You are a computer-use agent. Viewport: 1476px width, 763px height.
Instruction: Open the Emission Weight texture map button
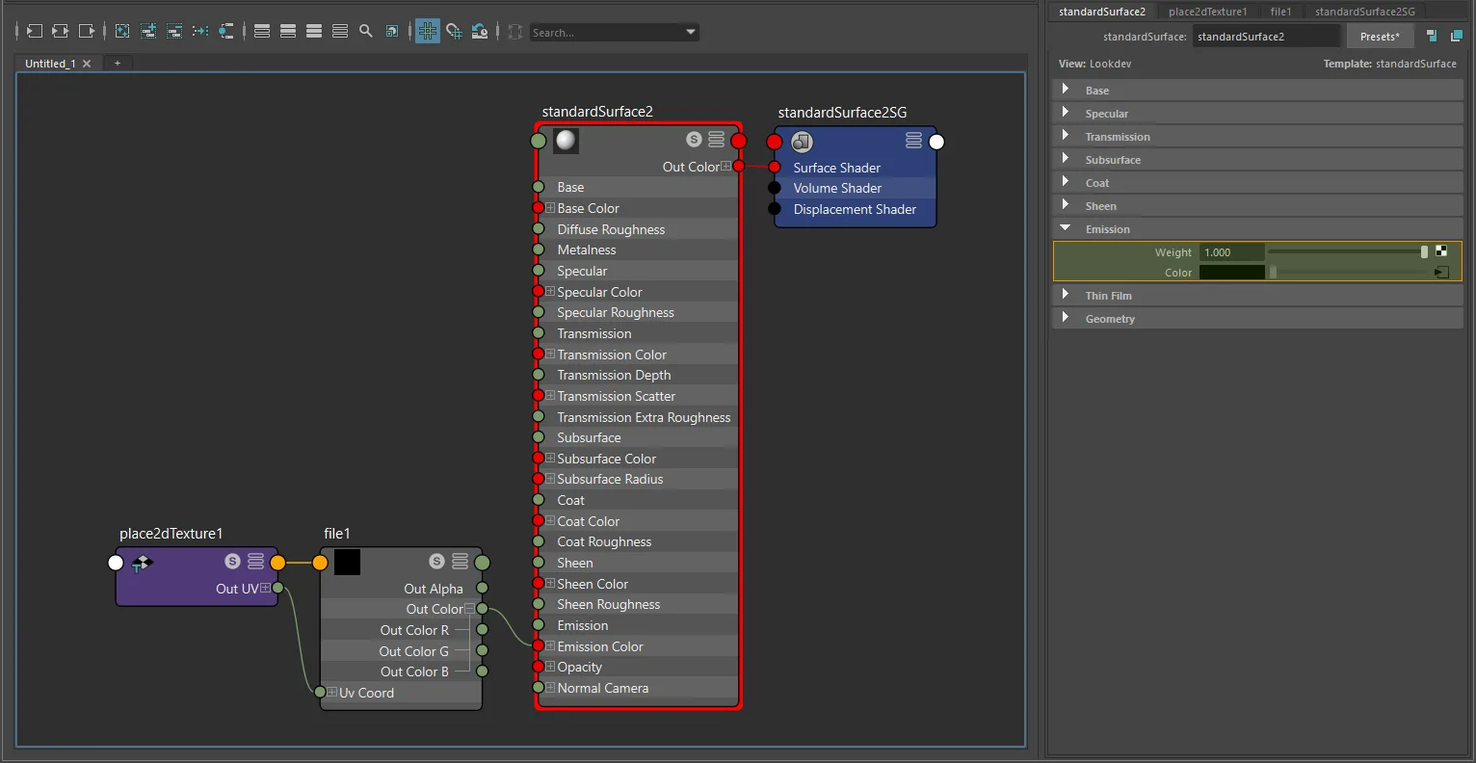tap(1441, 251)
